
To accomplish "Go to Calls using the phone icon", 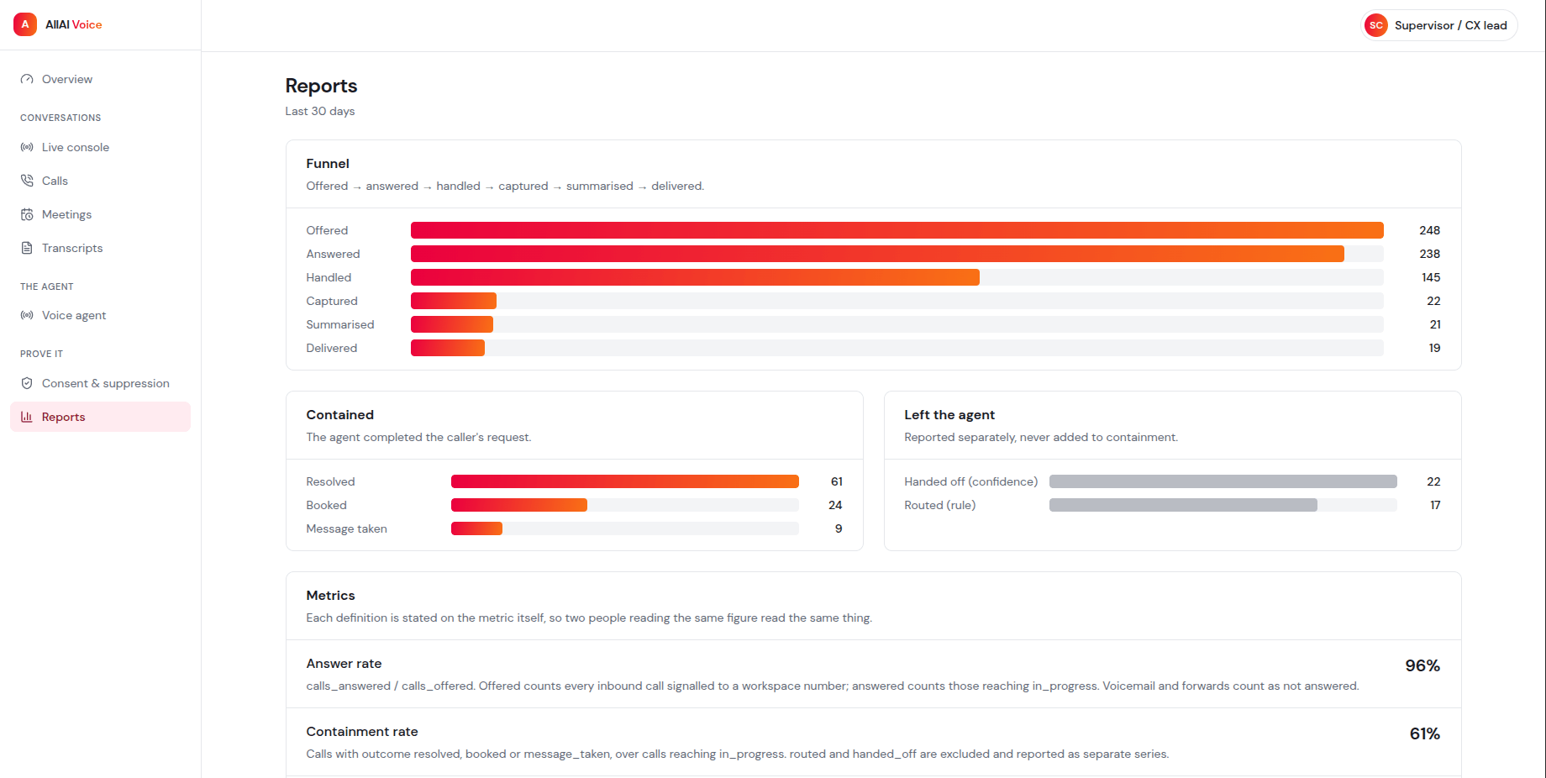I will coord(27,181).
